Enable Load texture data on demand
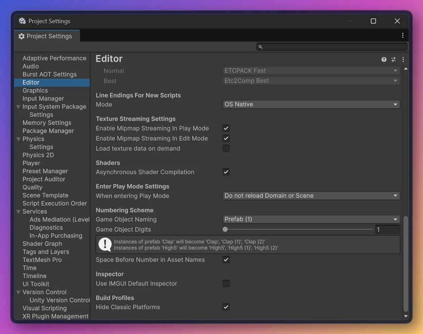Screen dimensions: 423x334 click(226, 148)
